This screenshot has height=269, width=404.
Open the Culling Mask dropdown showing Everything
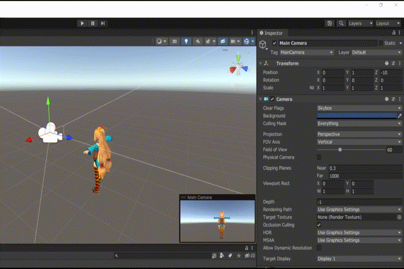tap(359, 123)
